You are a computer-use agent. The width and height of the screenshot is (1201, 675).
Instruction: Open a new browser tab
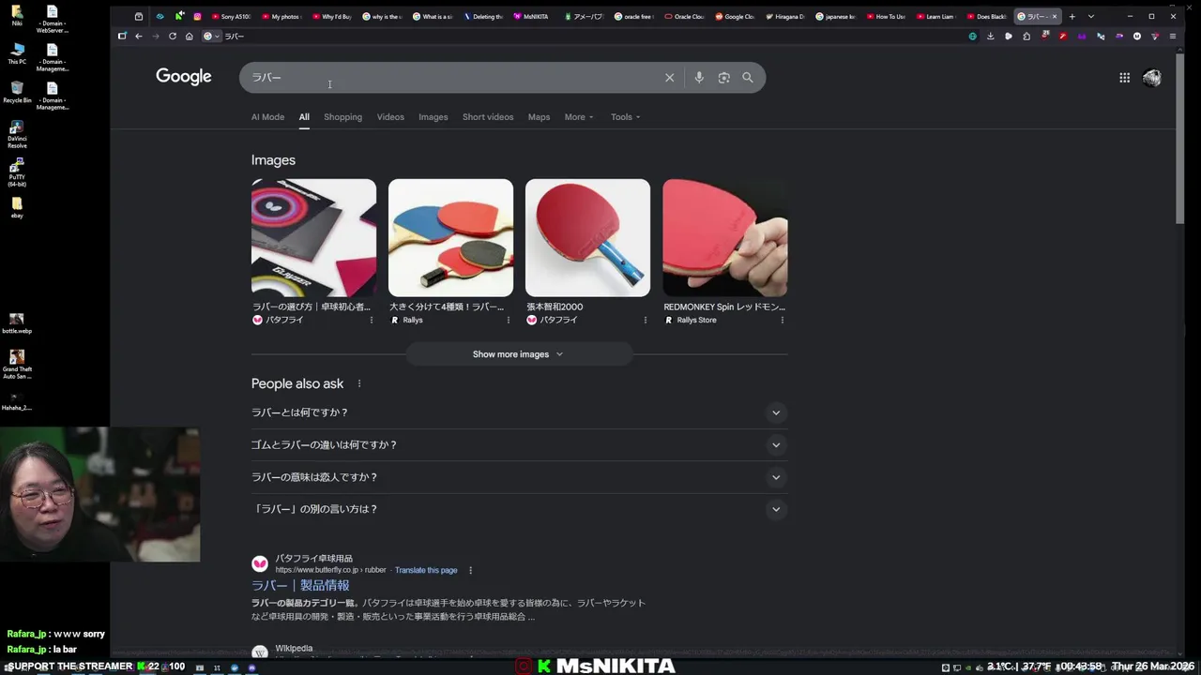(x=1072, y=16)
